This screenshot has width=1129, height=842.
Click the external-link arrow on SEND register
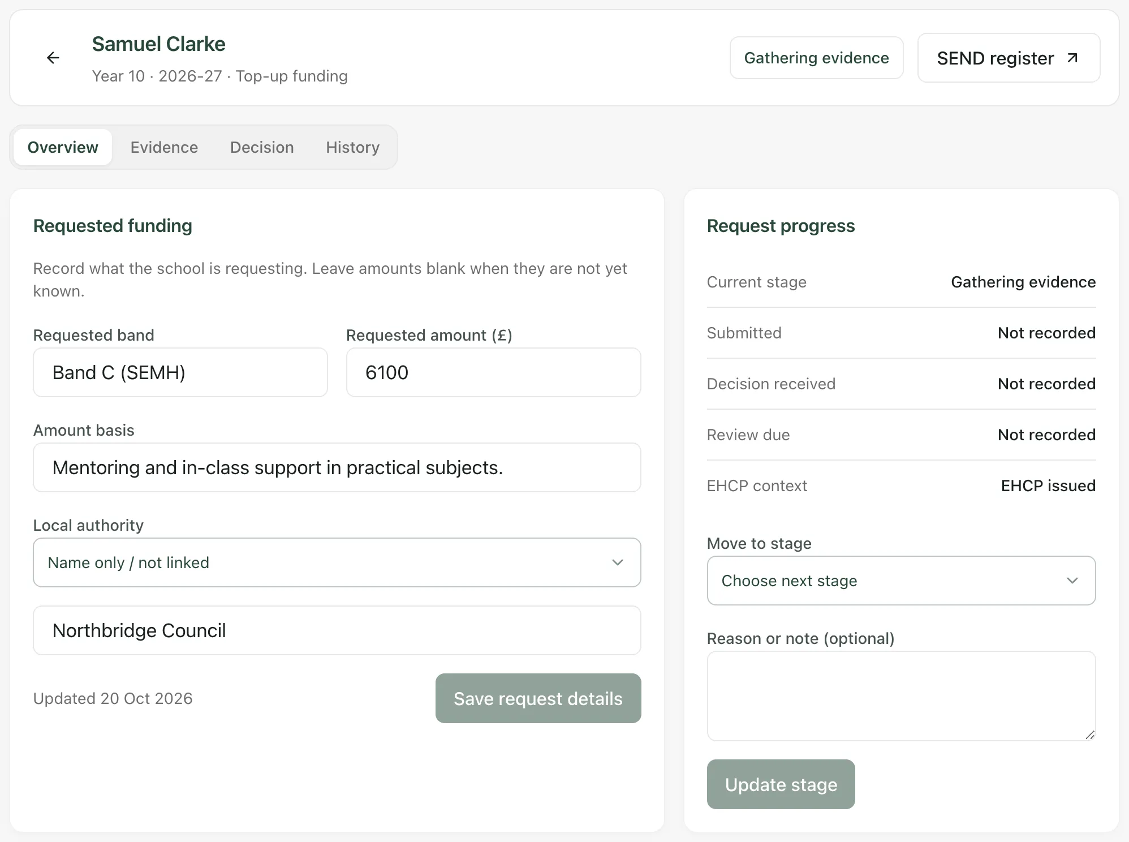[1072, 58]
